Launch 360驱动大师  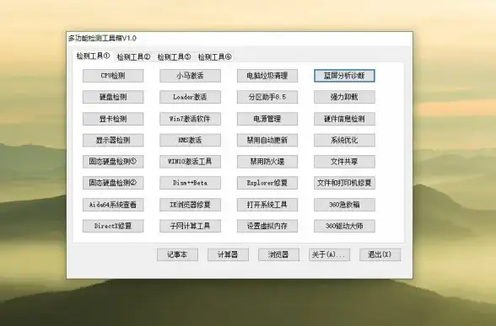pos(344,226)
